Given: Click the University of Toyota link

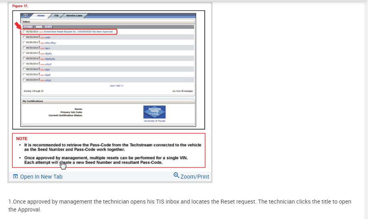Looking at the screenshot, I should coord(154,121).
